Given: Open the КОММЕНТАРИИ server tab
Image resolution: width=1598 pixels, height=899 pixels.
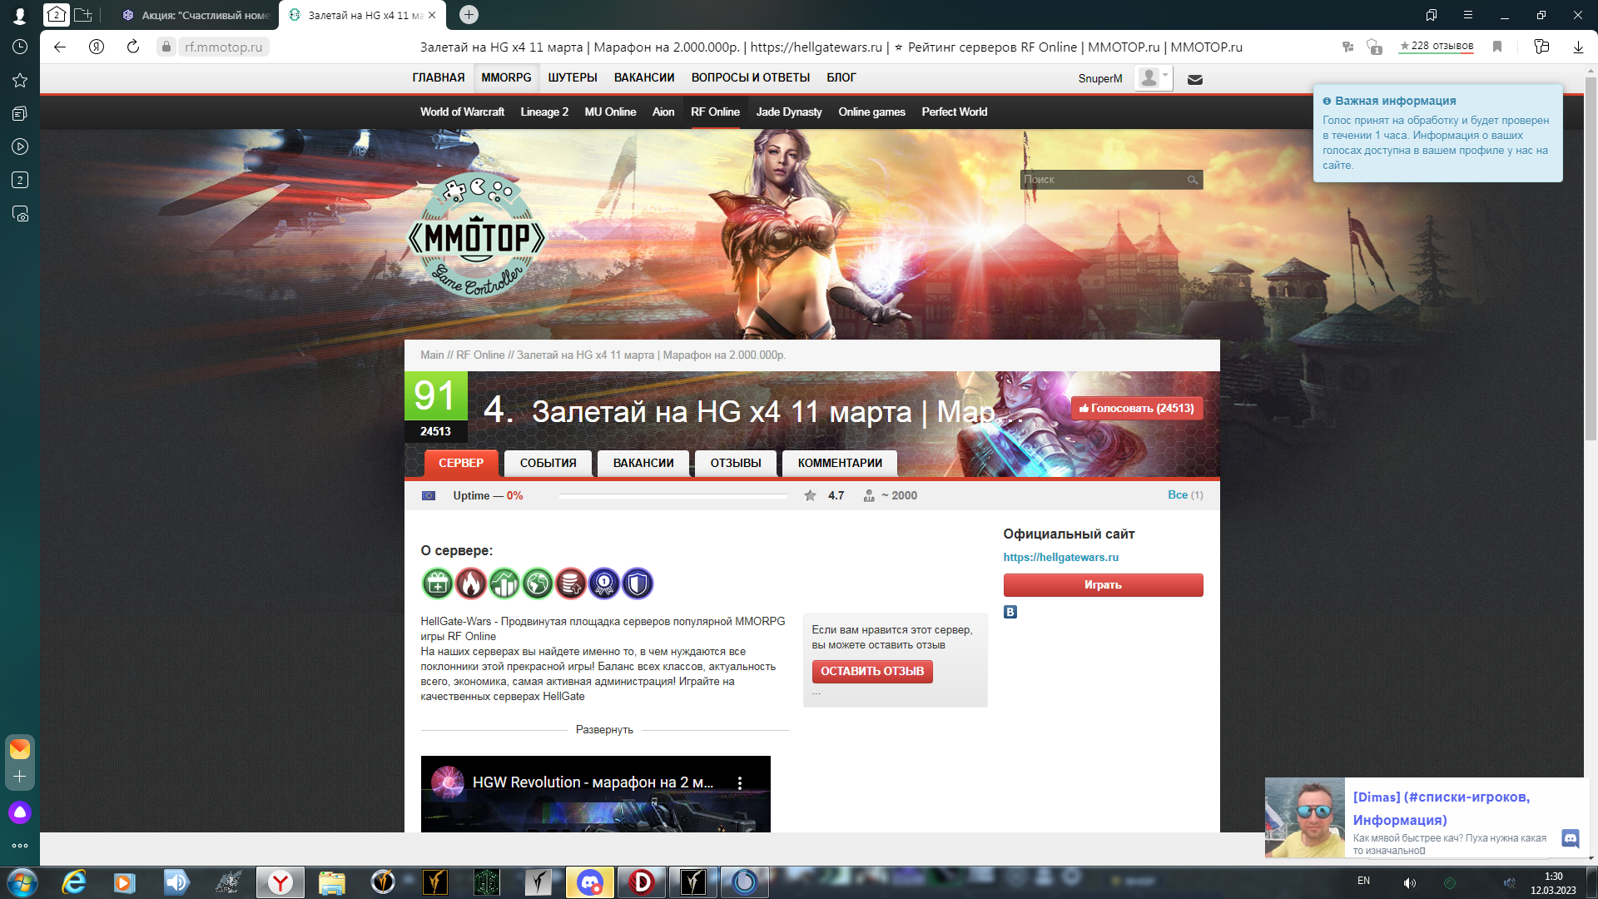Looking at the screenshot, I should tap(840, 463).
